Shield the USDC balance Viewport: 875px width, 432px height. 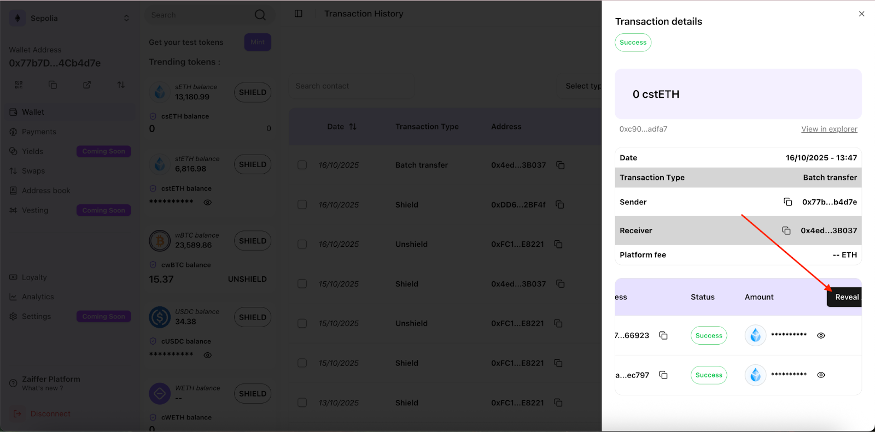tap(253, 317)
